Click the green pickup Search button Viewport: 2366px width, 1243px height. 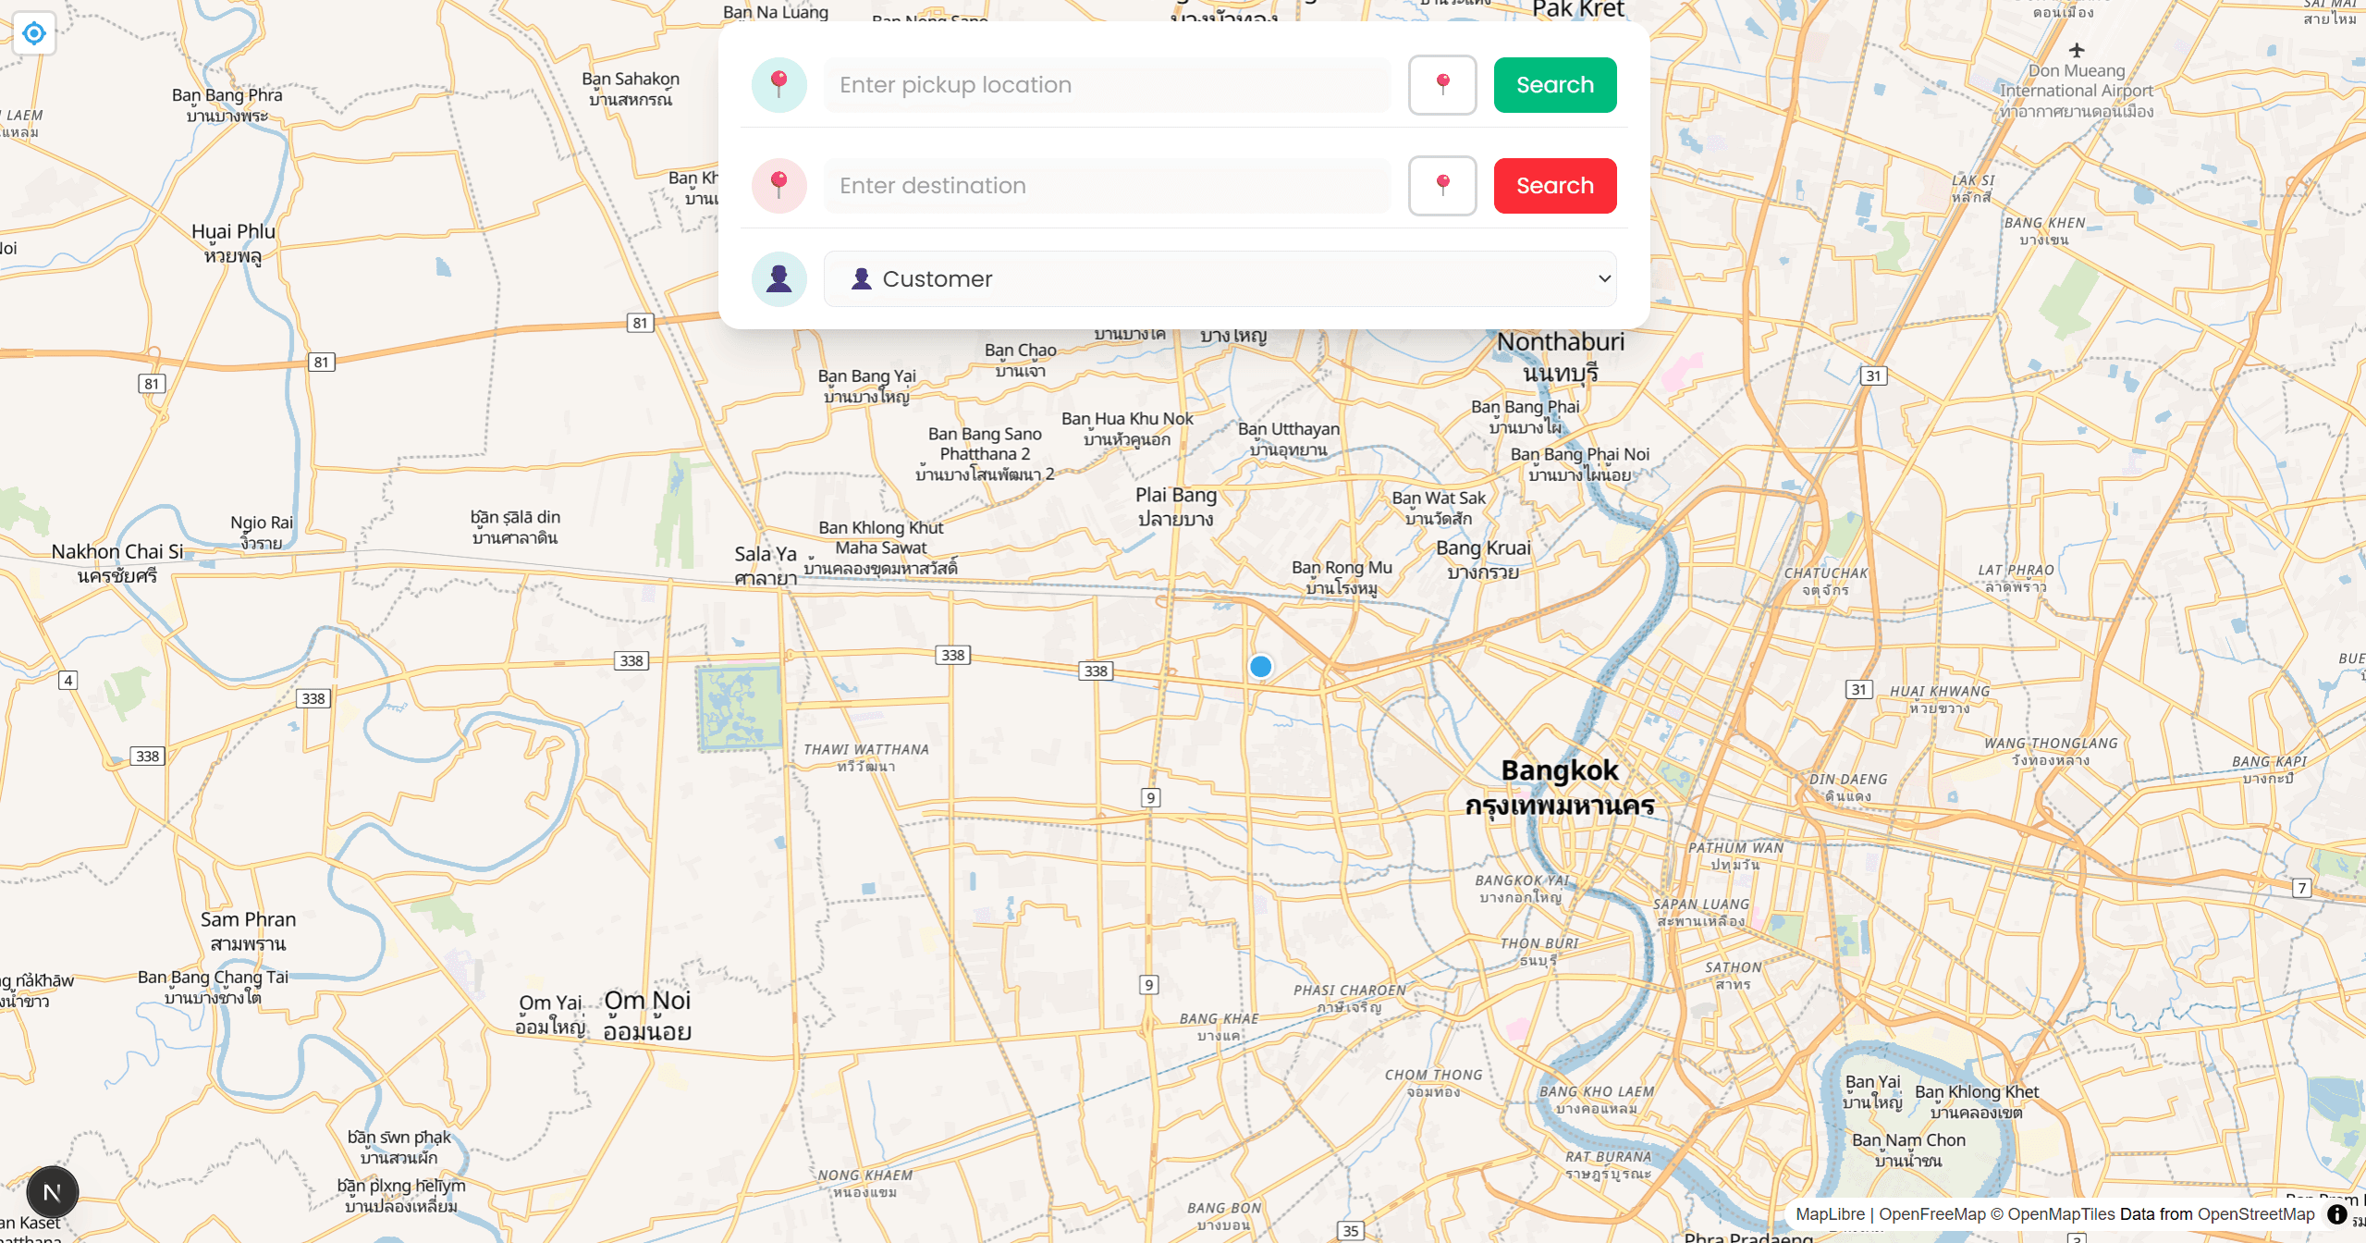click(x=1555, y=85)
